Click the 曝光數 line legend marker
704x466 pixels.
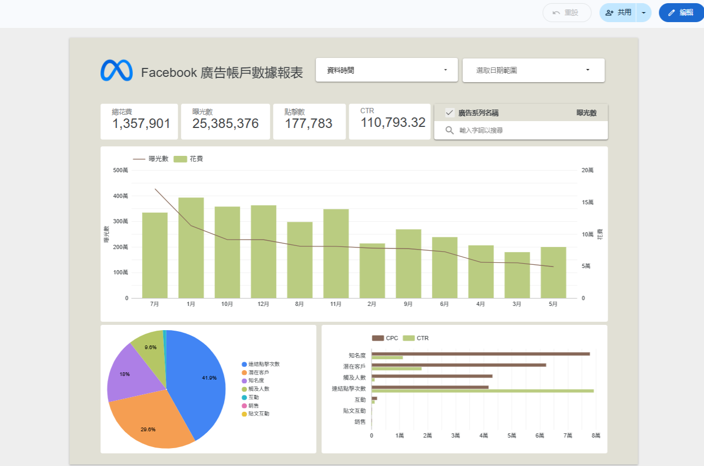[x=139, y=158]
